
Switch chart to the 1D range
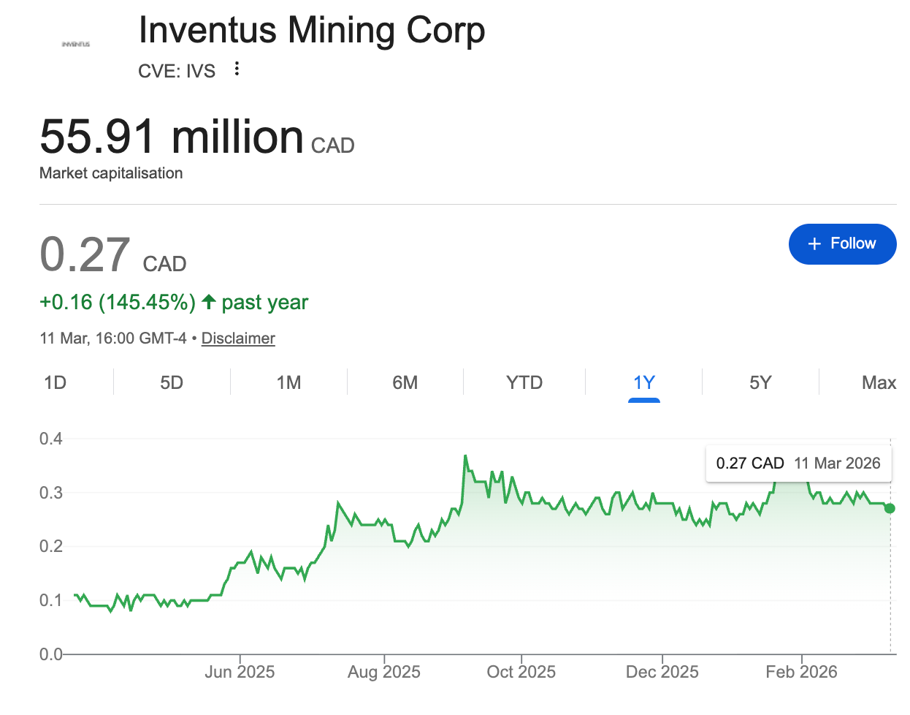click(x=56, y=382)
